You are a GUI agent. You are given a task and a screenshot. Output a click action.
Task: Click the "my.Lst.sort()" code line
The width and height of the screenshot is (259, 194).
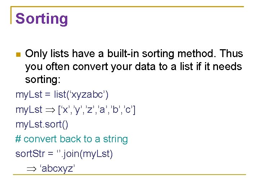(x=42, y=124)
